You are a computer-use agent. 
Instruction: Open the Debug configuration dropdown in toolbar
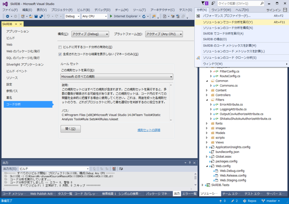pyautogui.click(x=73, y=16)
